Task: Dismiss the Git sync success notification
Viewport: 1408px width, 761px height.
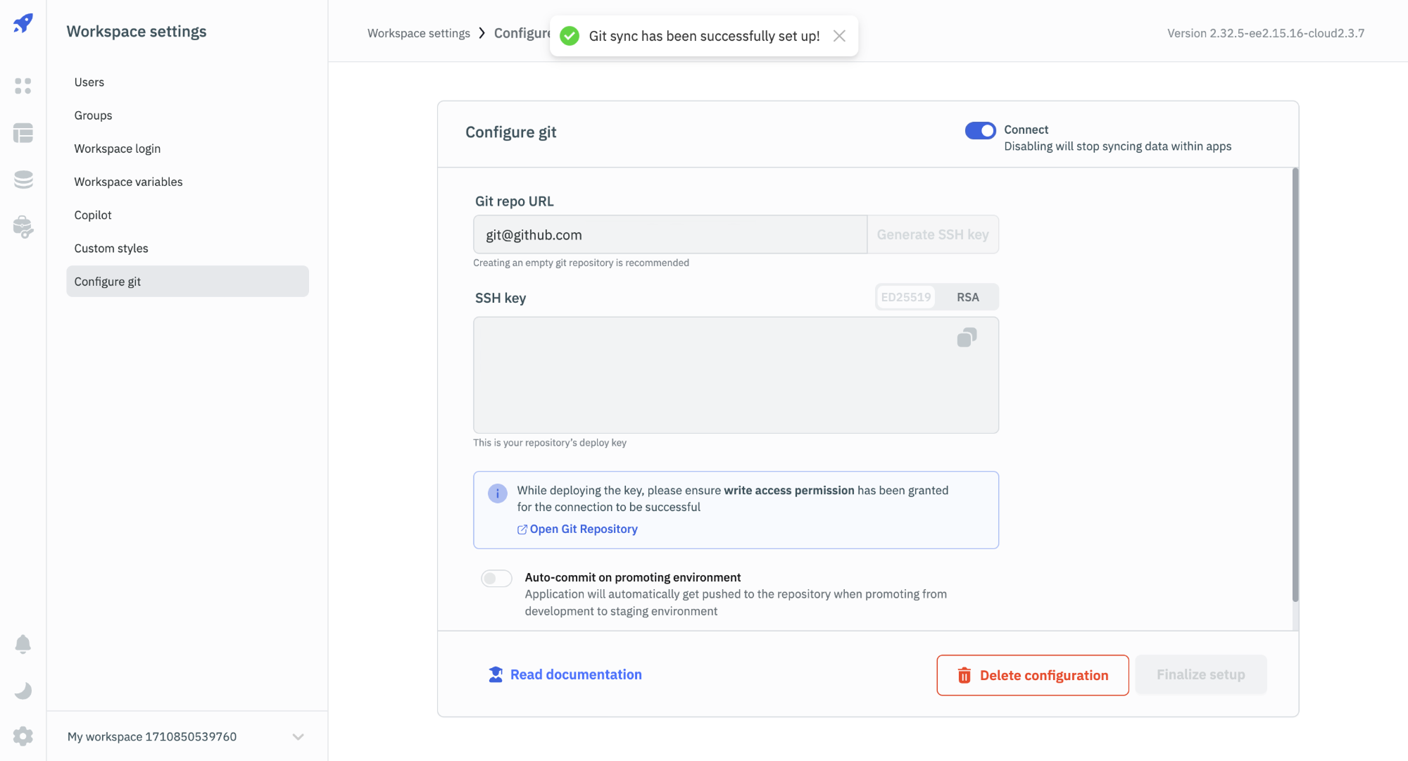Action: point(839,36)
